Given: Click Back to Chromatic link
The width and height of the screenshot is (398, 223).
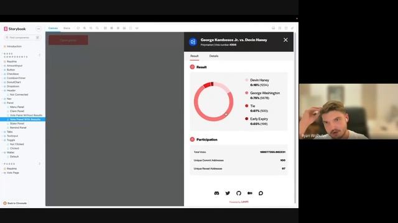Looking at the screenshot, I should pos(15,203).
